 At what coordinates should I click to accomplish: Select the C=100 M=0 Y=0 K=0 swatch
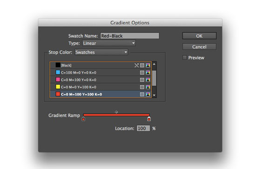(x=101, y=72)
